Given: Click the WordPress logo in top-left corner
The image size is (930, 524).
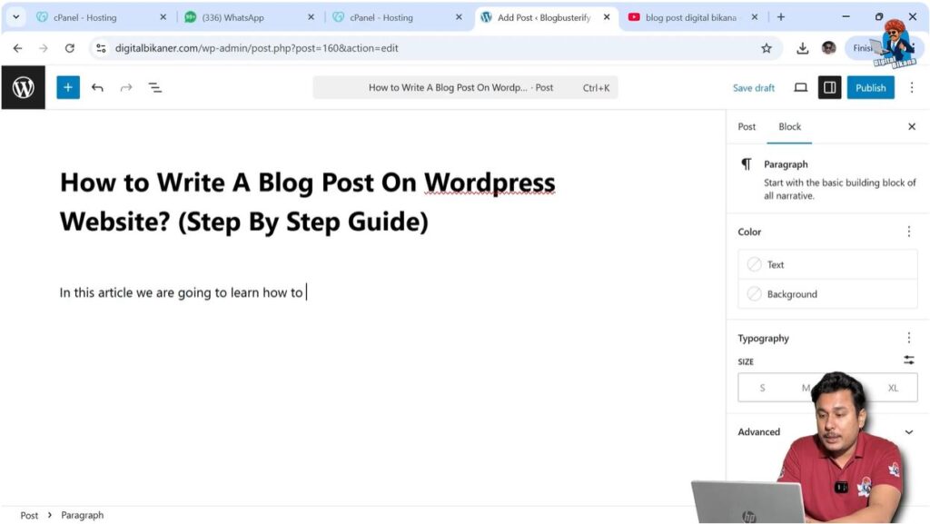Looking at the screenshot, I should click(x=22, y=86).
